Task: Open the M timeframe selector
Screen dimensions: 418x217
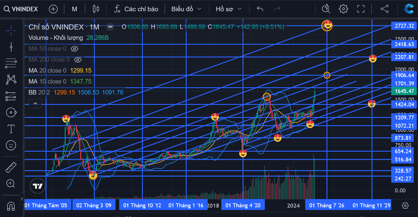Action: pyautogui.click(x=74, y=9)
